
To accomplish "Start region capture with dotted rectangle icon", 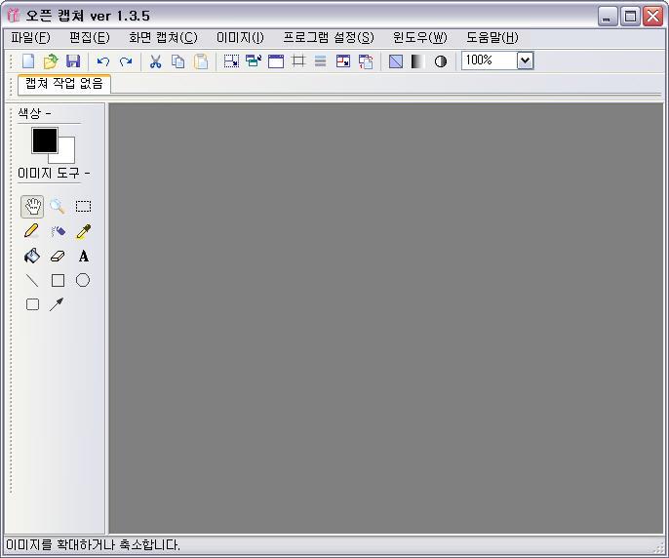I will [231, 61].
